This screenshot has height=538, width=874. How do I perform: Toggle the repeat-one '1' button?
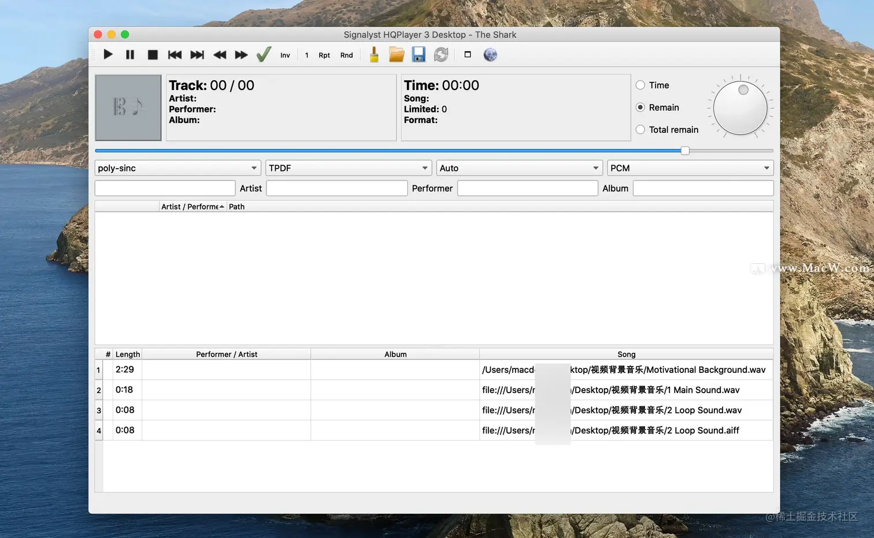tap(306, 55)
